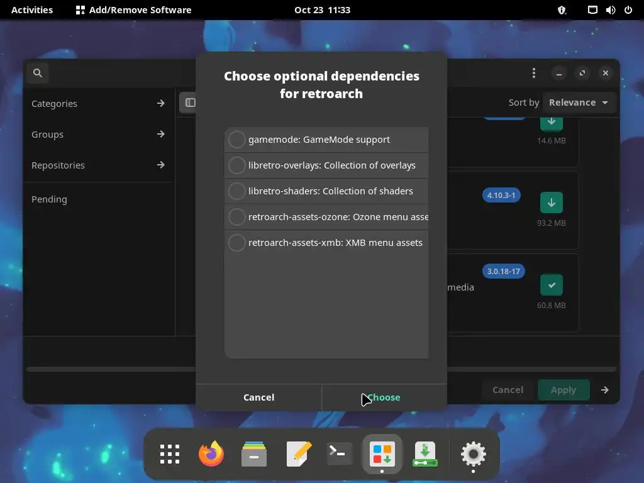Open the volume indicator in the top bar
This screenshot has width=644, height=483.
(610, 10)
